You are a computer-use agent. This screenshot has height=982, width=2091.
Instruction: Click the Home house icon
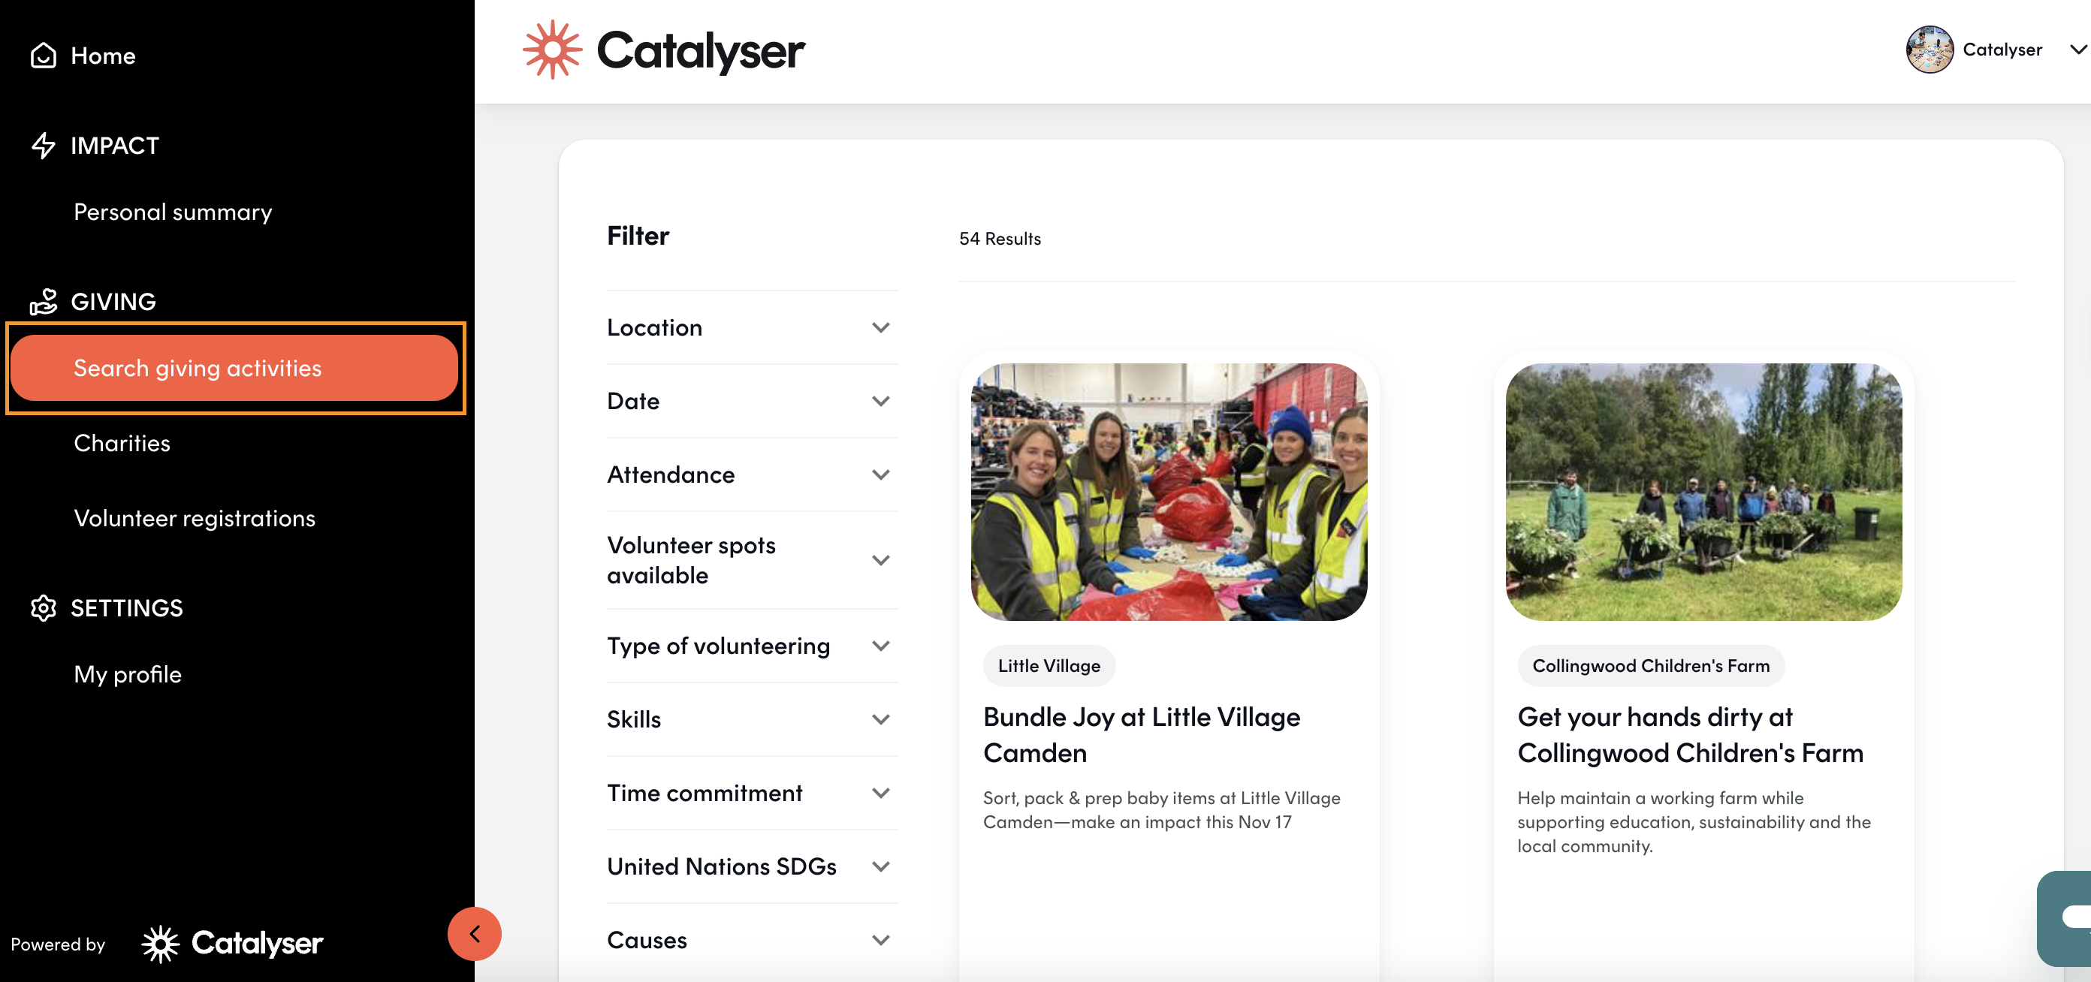point(43,56)
